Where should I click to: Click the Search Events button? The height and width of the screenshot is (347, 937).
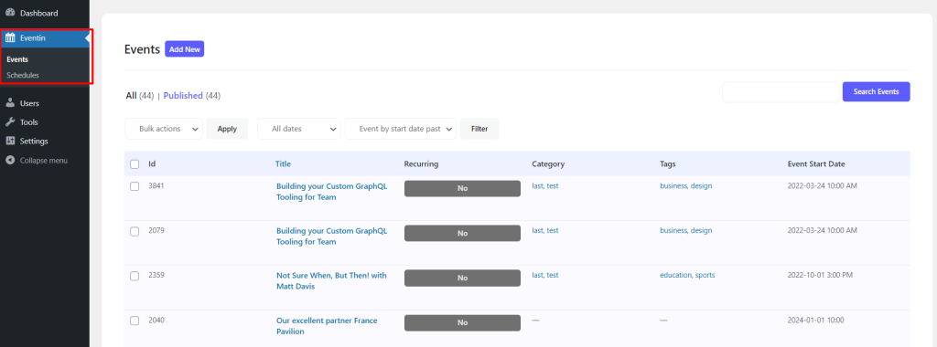pos(876,92)
